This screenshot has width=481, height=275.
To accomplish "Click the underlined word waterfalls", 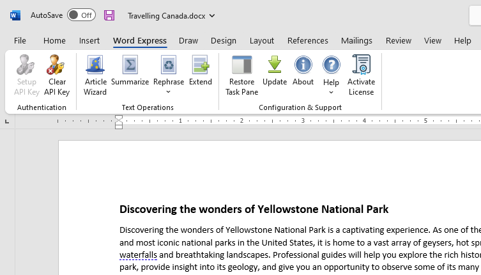I will (x=138, y=255).
